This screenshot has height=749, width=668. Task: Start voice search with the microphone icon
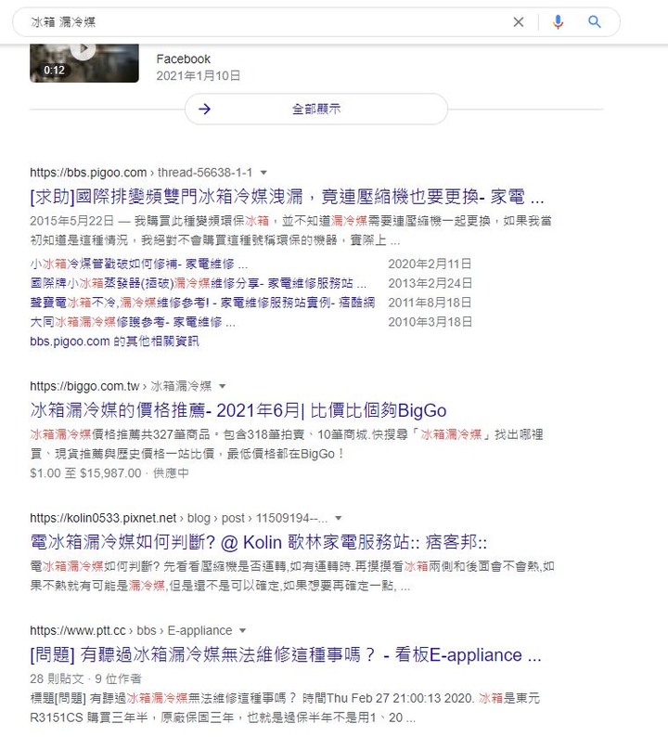(558, 22)
